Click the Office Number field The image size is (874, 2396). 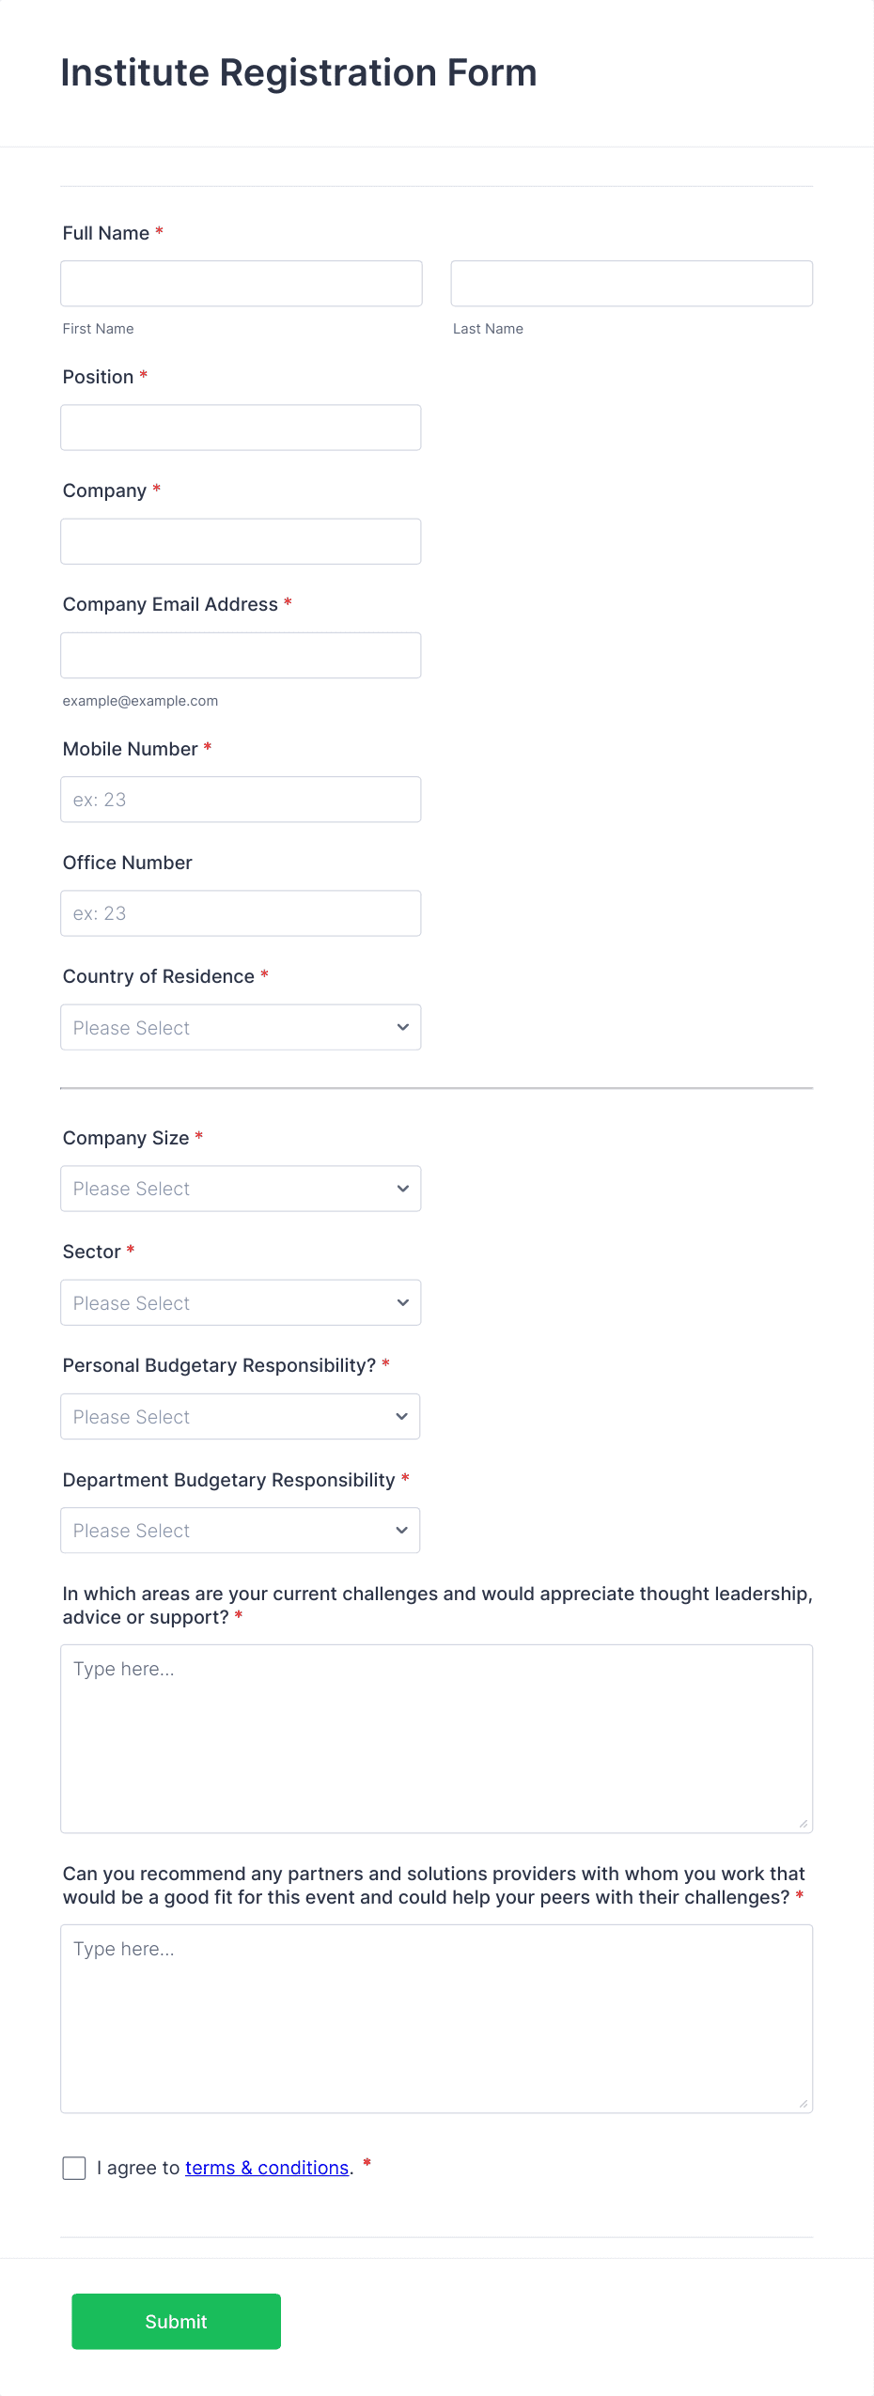[241, 912]
